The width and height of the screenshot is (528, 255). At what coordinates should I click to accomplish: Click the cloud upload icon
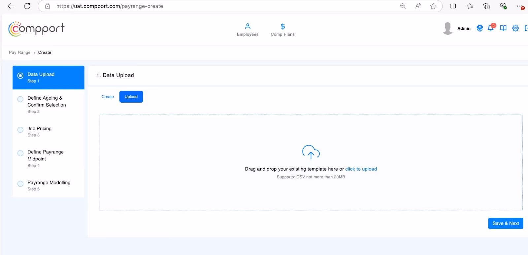[311, 152]
